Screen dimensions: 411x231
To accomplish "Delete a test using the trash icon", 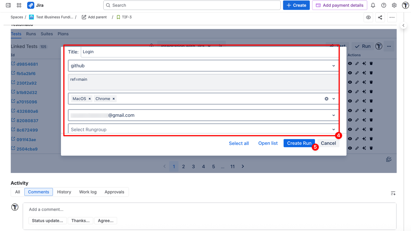I will (x=371, y=82).
